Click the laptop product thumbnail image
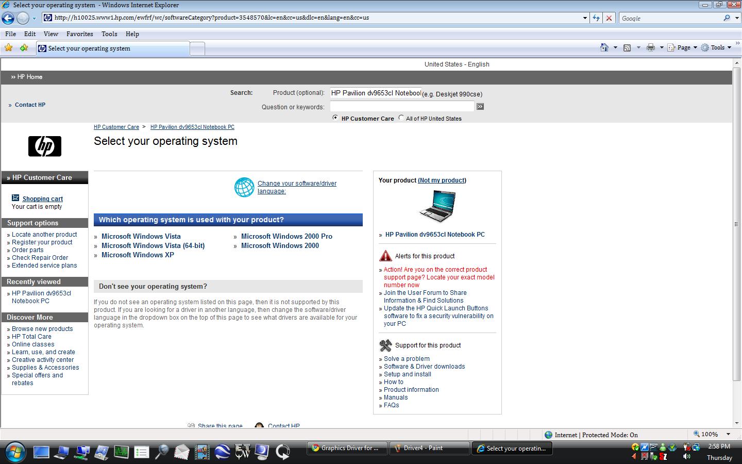742x464 pixels. coord(437,206)
